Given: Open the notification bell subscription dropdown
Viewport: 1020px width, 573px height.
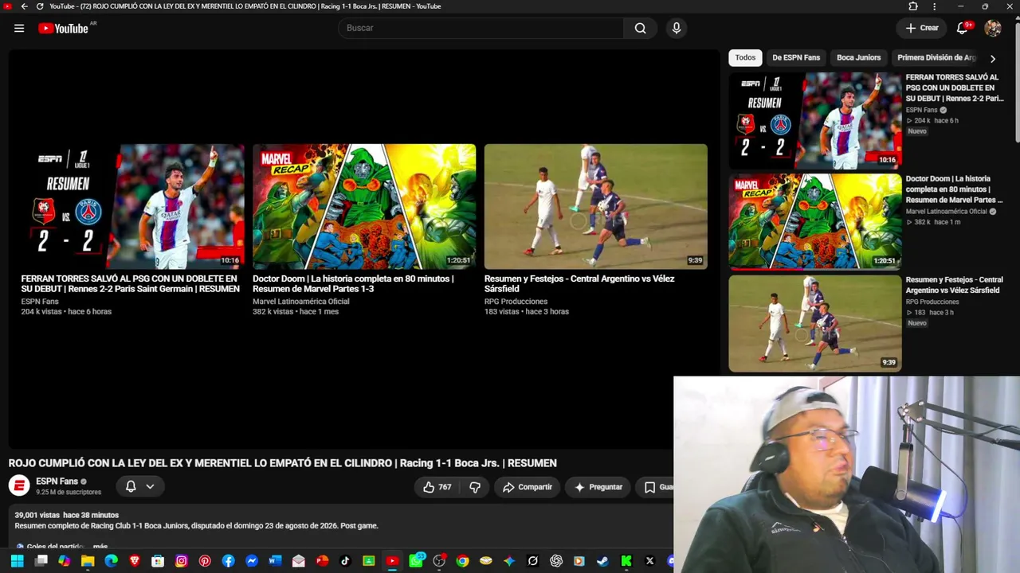Looking at the screenshot, I should click(x=140, y=486).
